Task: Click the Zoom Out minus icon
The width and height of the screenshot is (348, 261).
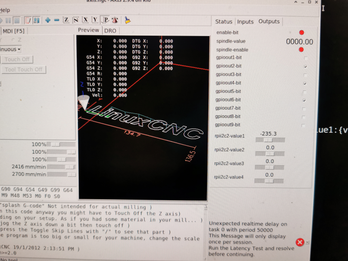Action: pyautogui.click(x=56, y=20)
